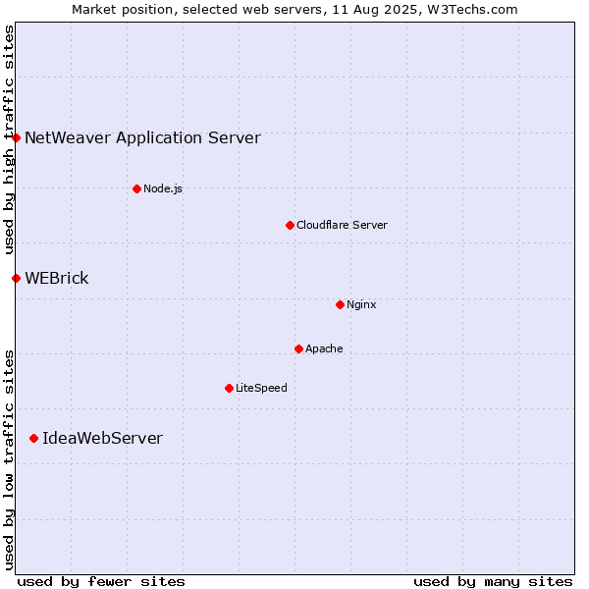Select the 'IdeaWebServer' label text
This screenshot has width=589, height=589.
tap(102, 439)
